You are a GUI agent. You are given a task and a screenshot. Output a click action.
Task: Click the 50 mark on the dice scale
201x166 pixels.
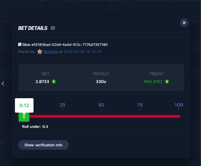pyautogui.click(x=101, y=105)
